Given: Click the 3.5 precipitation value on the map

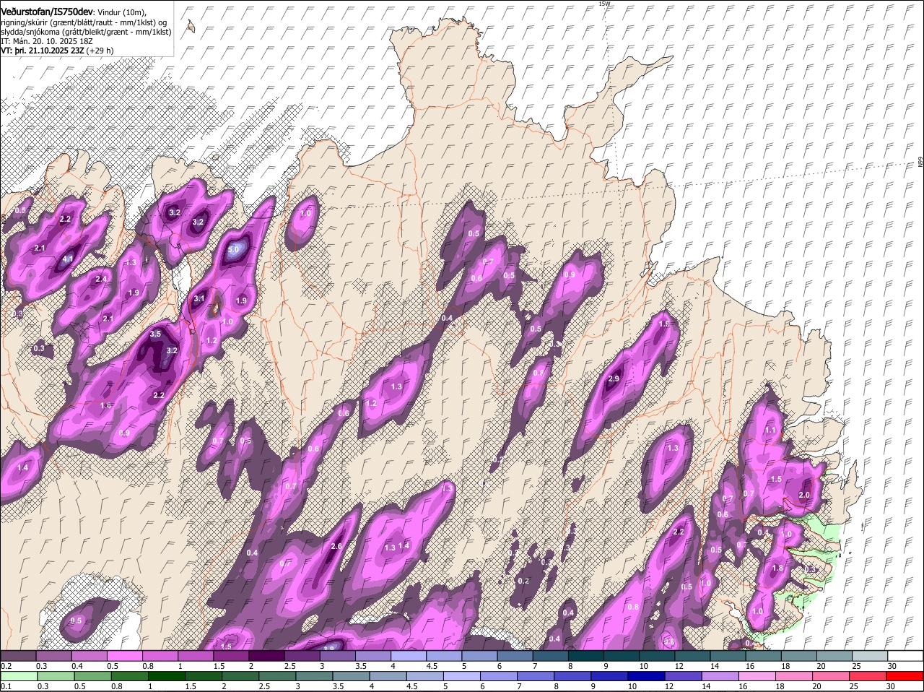Looking at the screenshot, I should 155,334.
